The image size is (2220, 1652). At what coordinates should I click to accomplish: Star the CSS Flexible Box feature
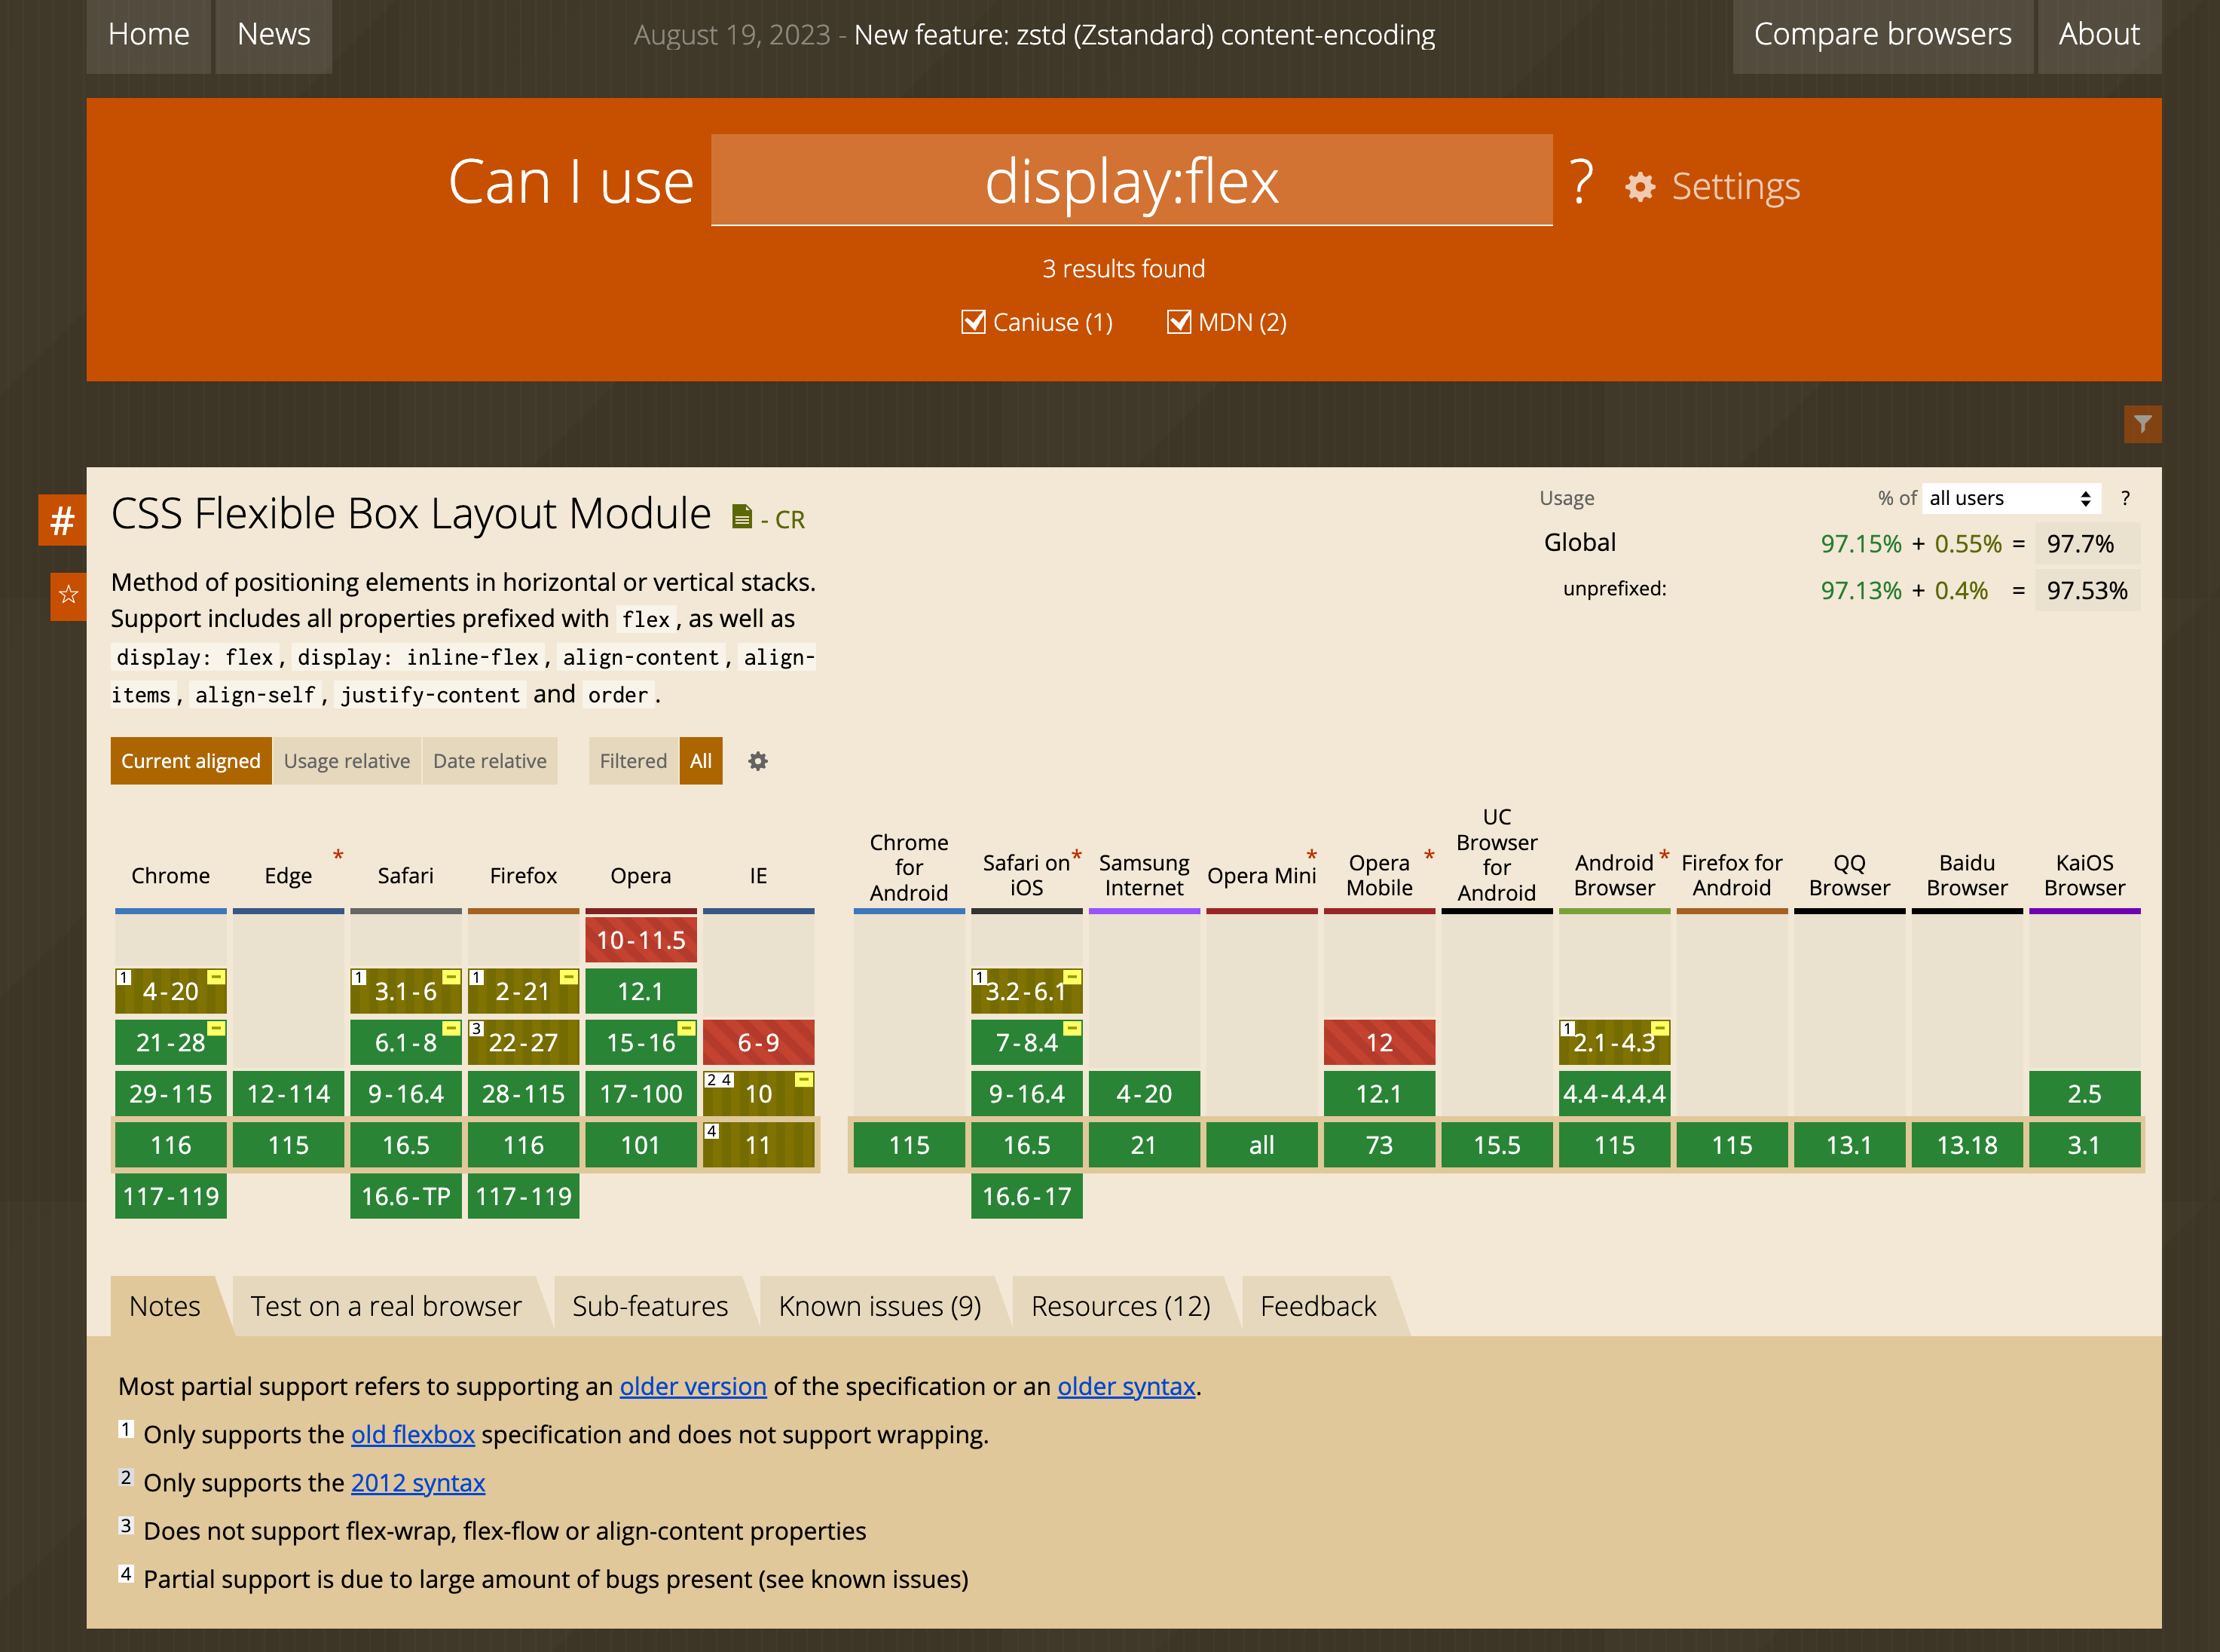[68, 595]
